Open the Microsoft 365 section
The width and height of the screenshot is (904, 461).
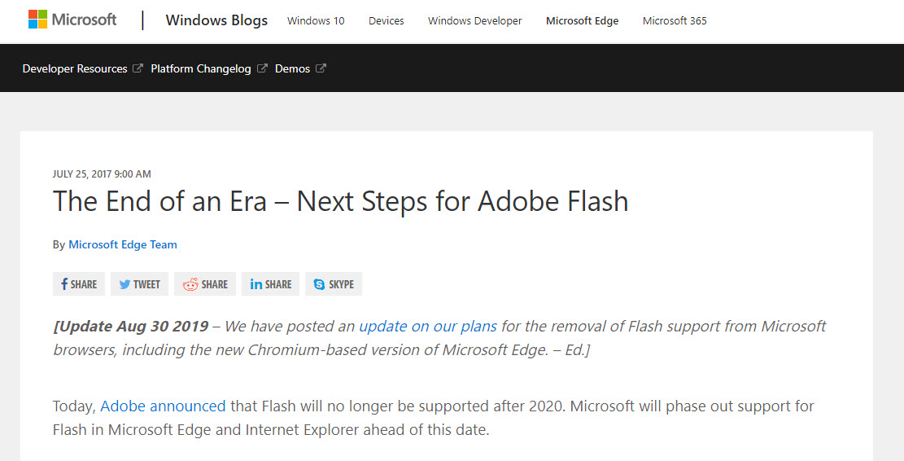pyautogui.click(x=675, y=21)
